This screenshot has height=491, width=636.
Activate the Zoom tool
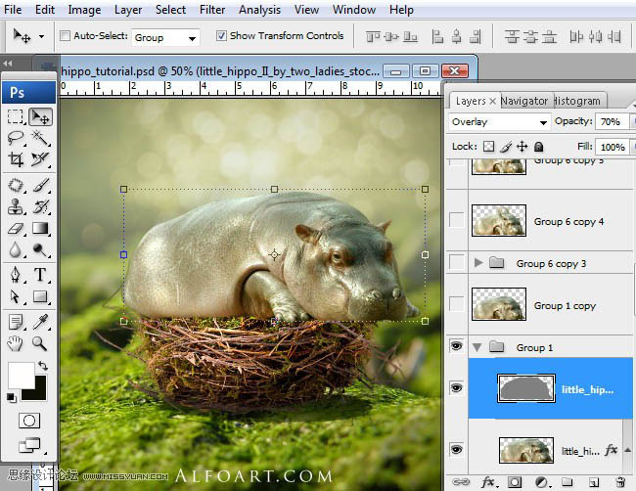[x=40, y=343]
